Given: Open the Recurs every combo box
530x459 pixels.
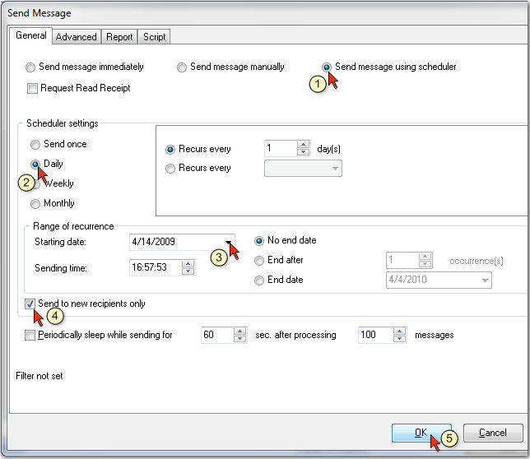Looking at the screenshot, I should (303, 168).
